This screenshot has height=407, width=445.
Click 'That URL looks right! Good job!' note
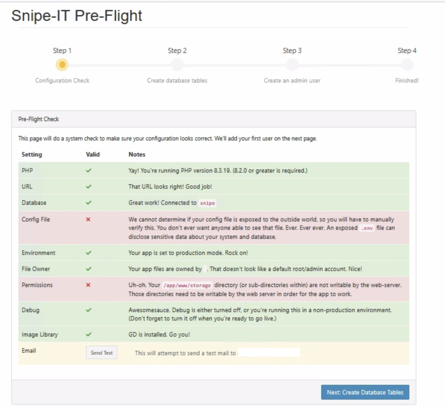tap(170, 186)
